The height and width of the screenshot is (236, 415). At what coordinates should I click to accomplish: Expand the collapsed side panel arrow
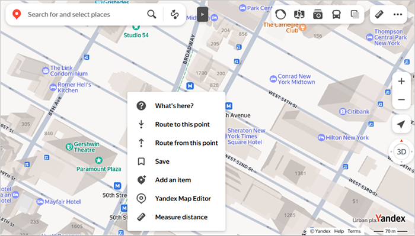(x=203, y=14)
